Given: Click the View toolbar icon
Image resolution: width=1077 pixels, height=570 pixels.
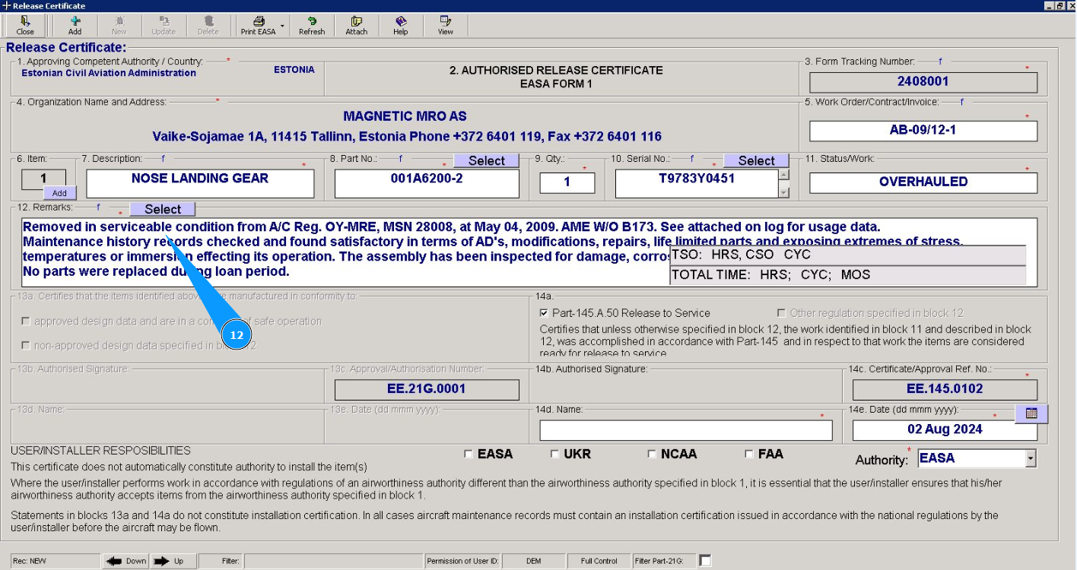Looking at the screenshot, I should click(x=446, y=25).
